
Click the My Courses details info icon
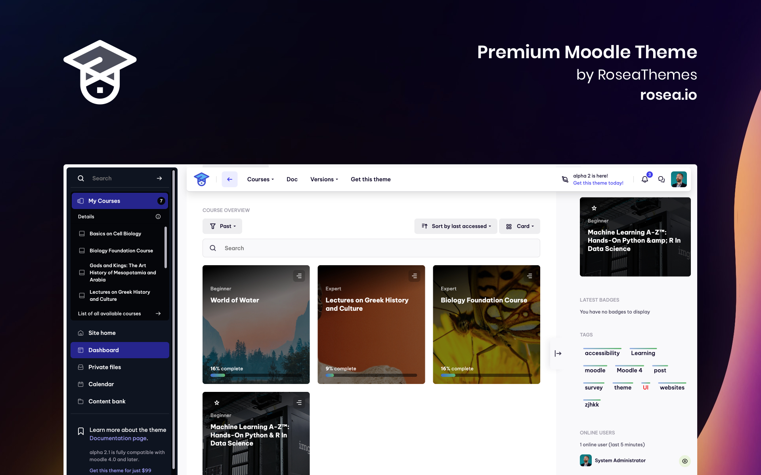[x=158, y=217]
